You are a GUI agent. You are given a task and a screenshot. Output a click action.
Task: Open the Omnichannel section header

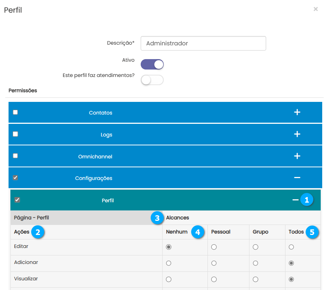pyautogui.click(x=95, y=157)
